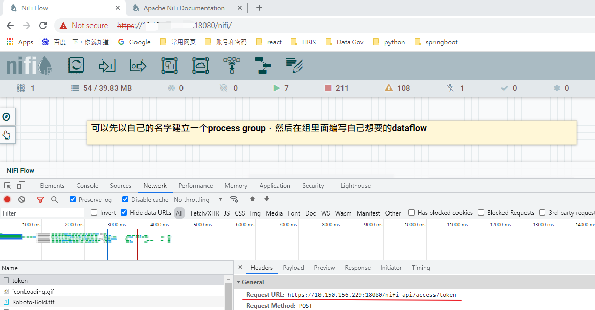Add an Output Port component

(x=138, y=65)
